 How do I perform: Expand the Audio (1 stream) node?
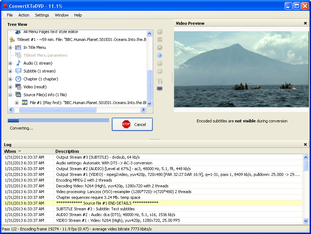click(x=10, y=64)
